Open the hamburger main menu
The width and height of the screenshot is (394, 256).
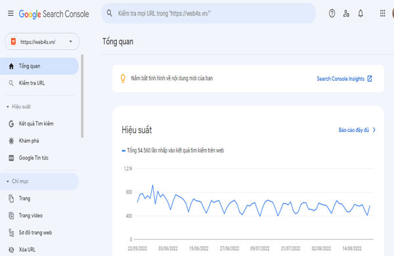tap(11, 13)
